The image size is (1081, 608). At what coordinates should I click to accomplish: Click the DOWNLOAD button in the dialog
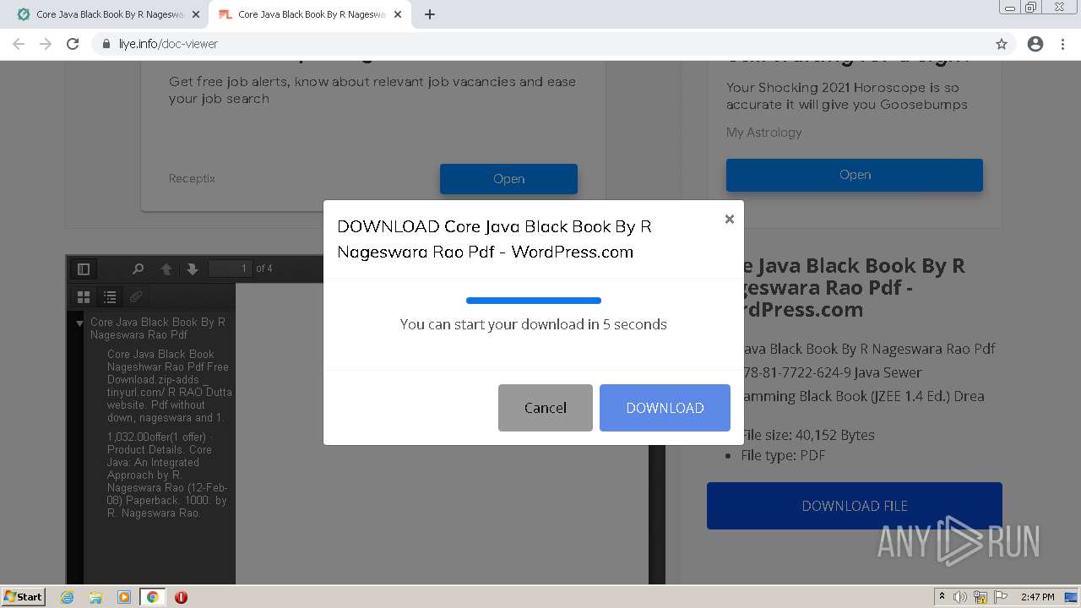tap(665, 408)
